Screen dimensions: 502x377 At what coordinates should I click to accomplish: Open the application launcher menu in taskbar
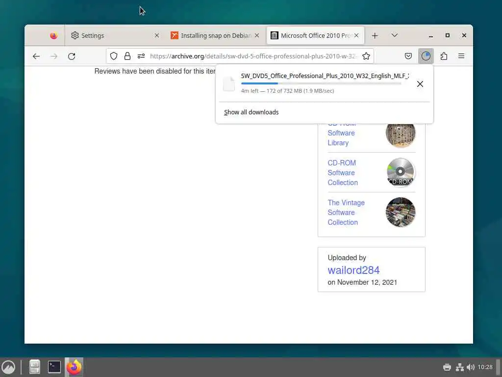coord(8,367)
